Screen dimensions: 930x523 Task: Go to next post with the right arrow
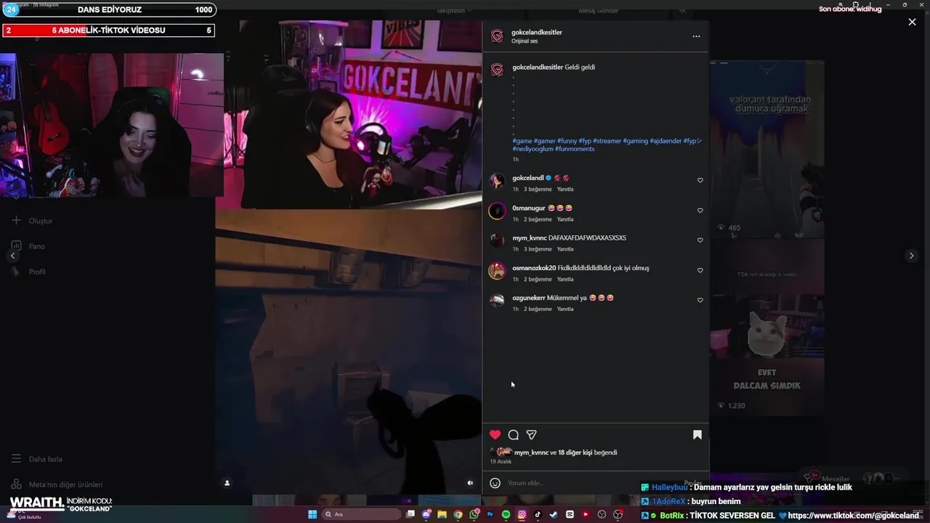tap(911, 256)
